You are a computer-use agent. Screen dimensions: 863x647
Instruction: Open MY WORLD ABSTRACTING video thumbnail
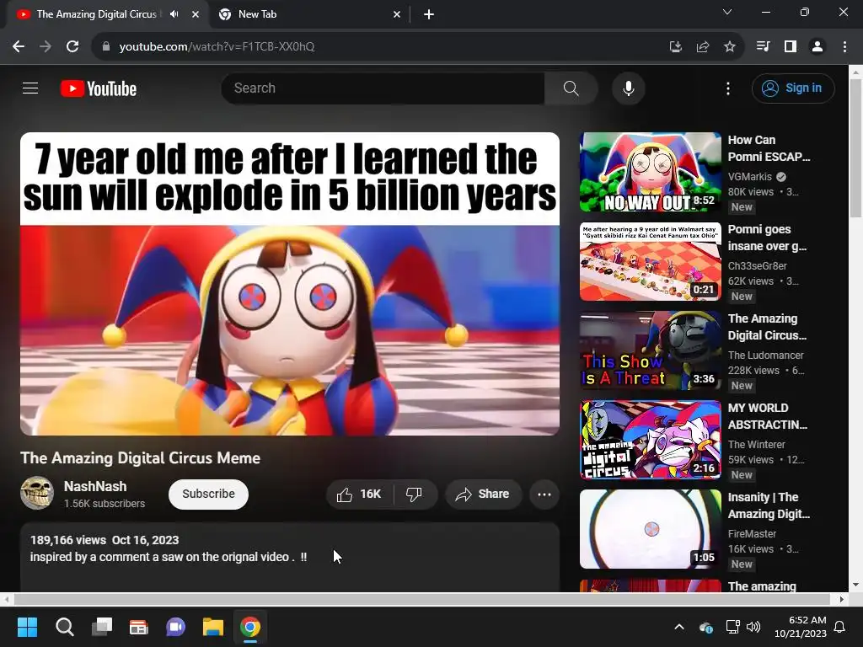(650, 440)
